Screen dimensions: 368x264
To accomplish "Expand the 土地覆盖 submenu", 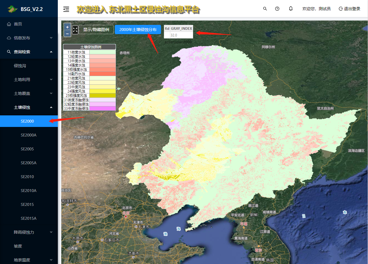I will click(x=29, y=93).
